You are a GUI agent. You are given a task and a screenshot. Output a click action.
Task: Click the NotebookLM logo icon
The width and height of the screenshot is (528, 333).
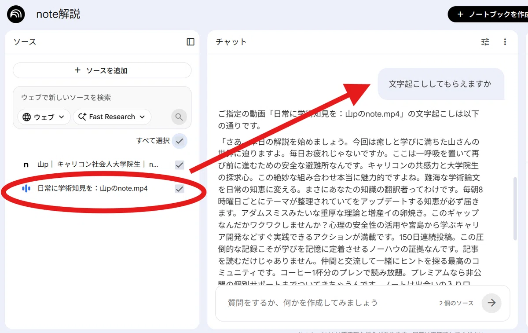pos(16,15)
